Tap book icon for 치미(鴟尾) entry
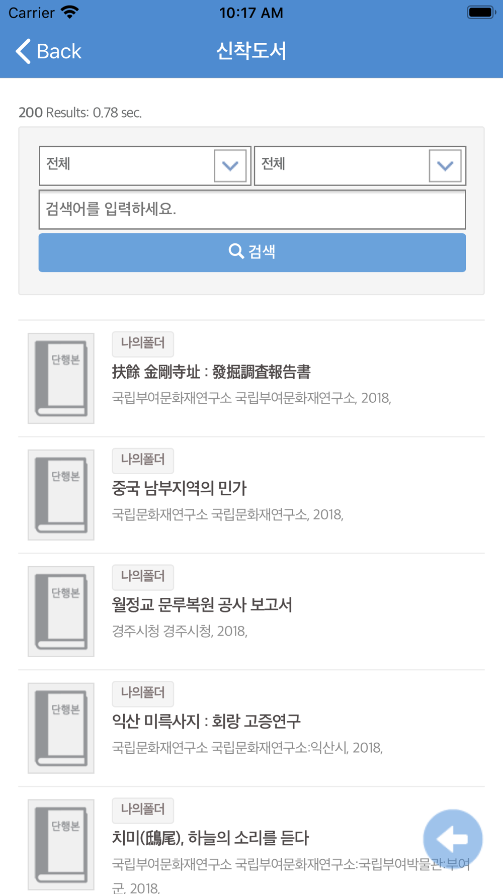The width and height of the screenshot is (503, 894). coord(61,845)
